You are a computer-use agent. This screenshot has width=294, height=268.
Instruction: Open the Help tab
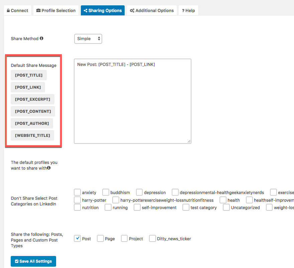[188, 10]
